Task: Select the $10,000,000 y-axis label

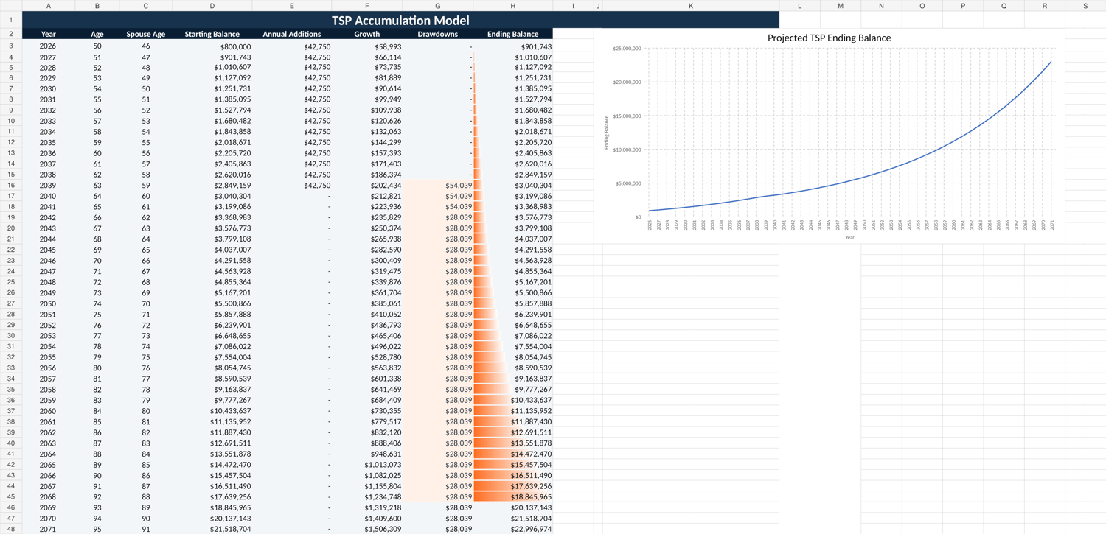Action: tap(627, 150)
